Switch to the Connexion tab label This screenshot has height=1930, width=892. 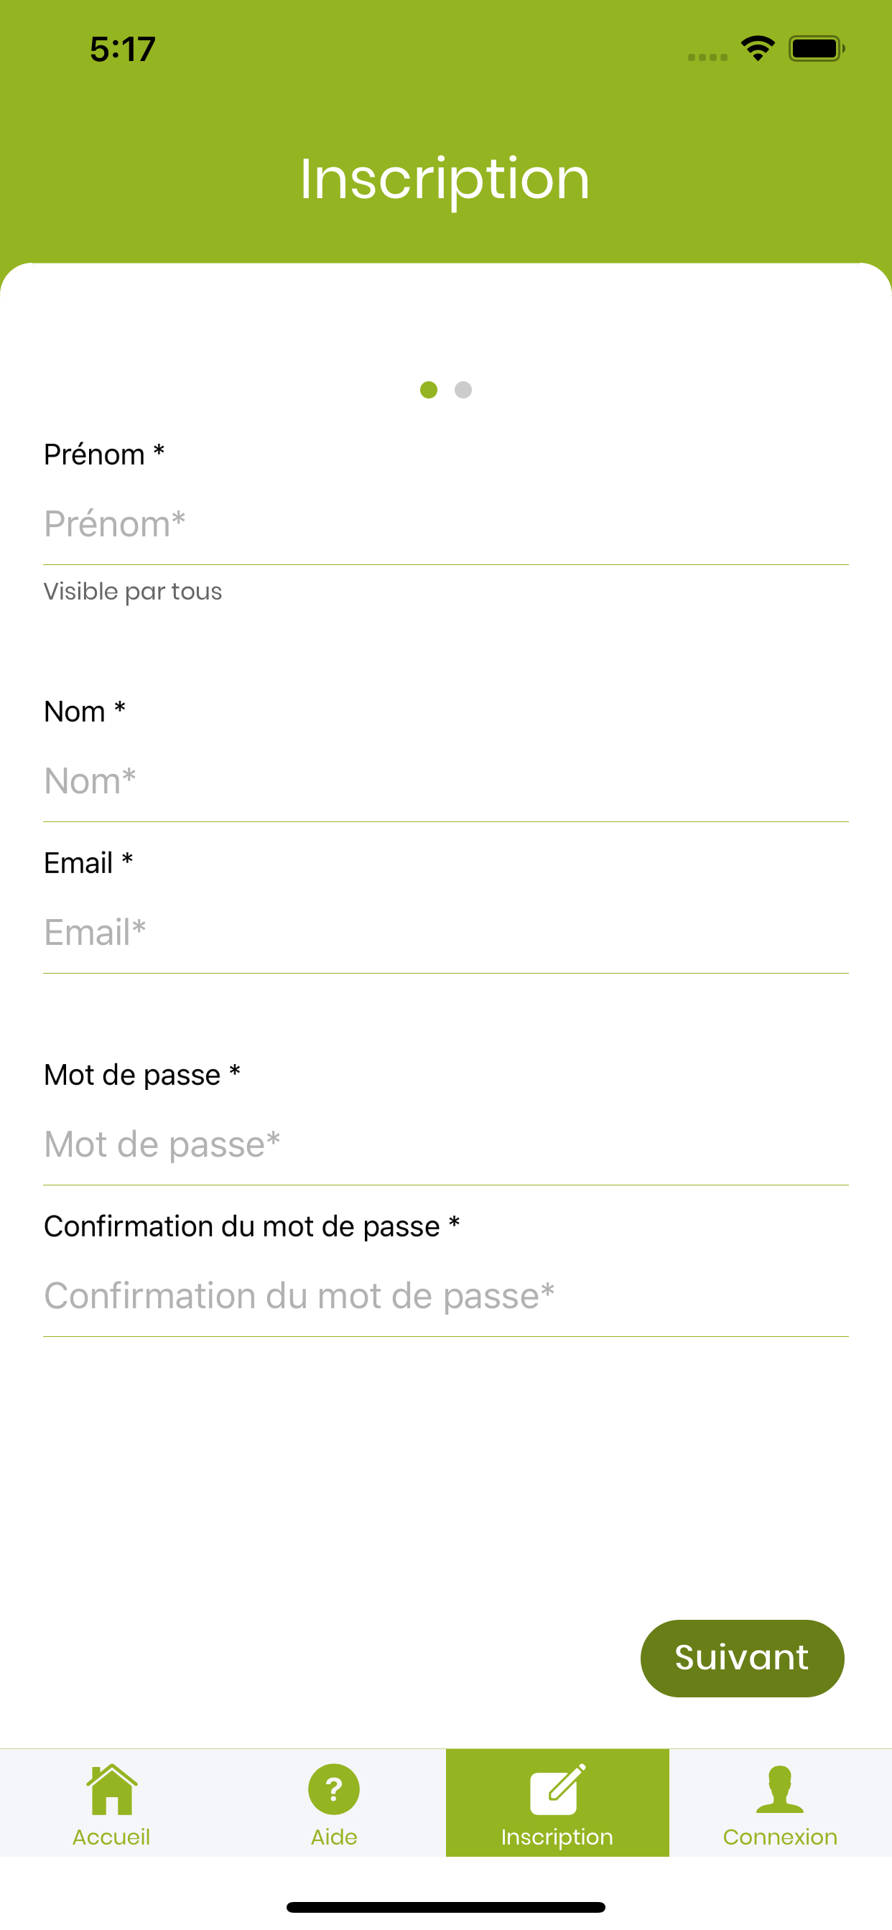(x=779, y=1837)
